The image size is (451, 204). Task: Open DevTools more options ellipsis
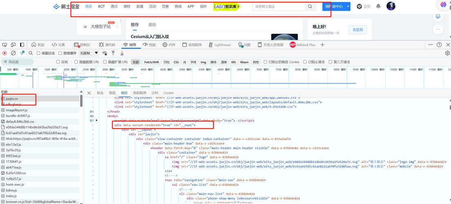431,45
